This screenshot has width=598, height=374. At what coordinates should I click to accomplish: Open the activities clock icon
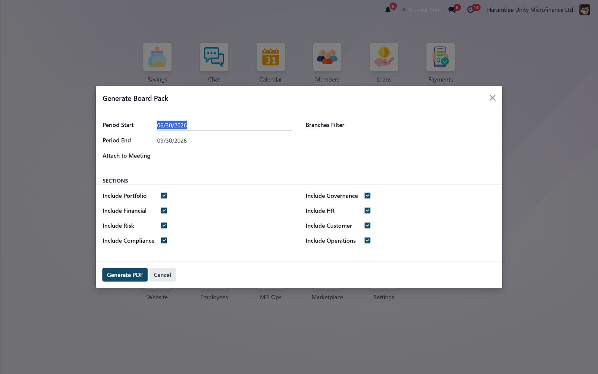[471, 10]
